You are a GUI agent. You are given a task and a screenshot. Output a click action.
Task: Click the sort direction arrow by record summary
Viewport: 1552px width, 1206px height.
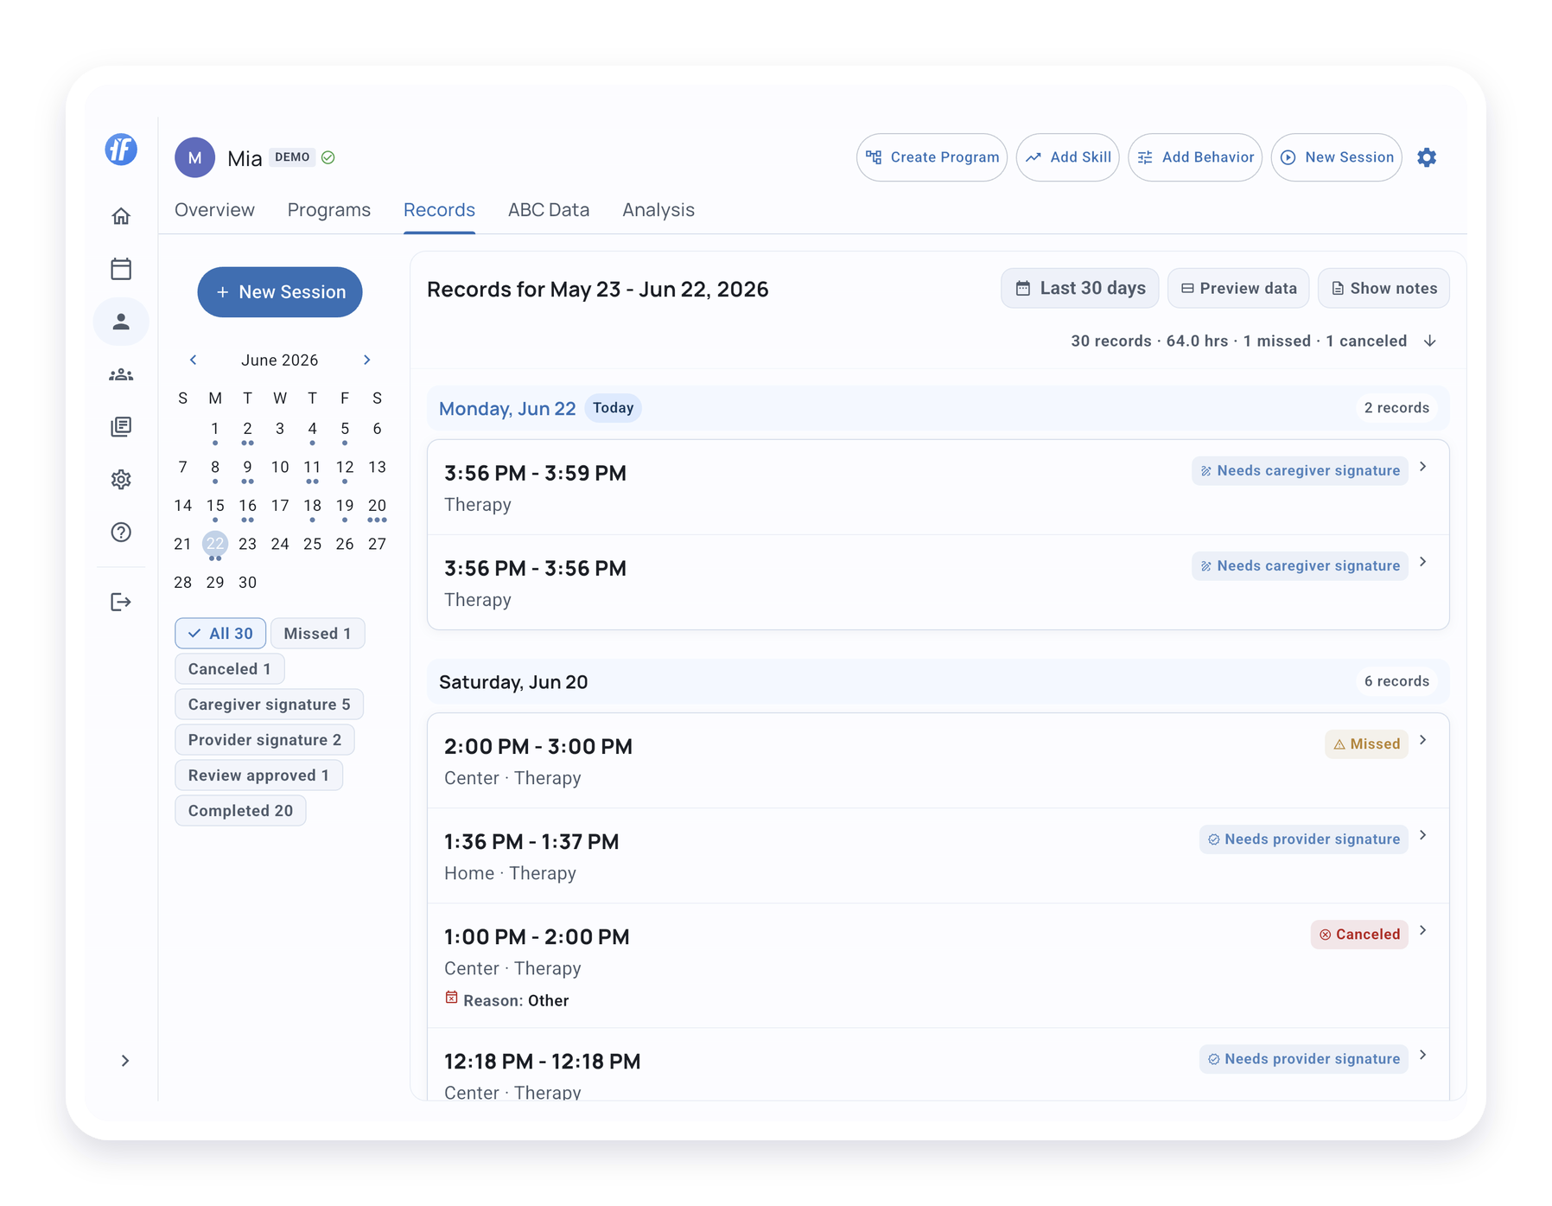[1430, 341]
